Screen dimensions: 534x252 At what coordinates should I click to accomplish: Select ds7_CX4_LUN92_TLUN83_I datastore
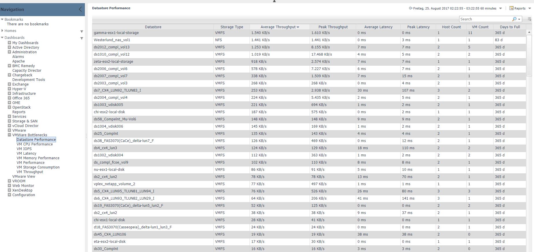coord(118,90)
